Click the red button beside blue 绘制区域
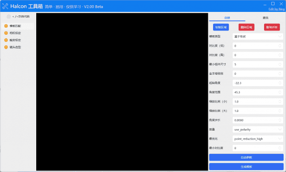The image size is (286, 172). point(246,27)
